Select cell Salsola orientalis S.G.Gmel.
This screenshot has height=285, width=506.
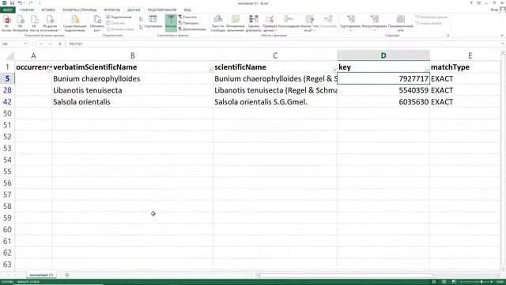tap(275, 102)
